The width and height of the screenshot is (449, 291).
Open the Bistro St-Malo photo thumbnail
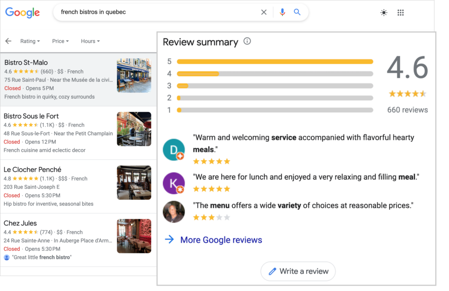(x=134, y=75)
